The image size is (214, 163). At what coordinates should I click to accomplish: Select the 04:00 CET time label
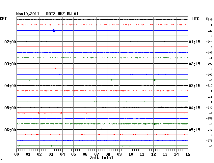(x=10, y=86)
